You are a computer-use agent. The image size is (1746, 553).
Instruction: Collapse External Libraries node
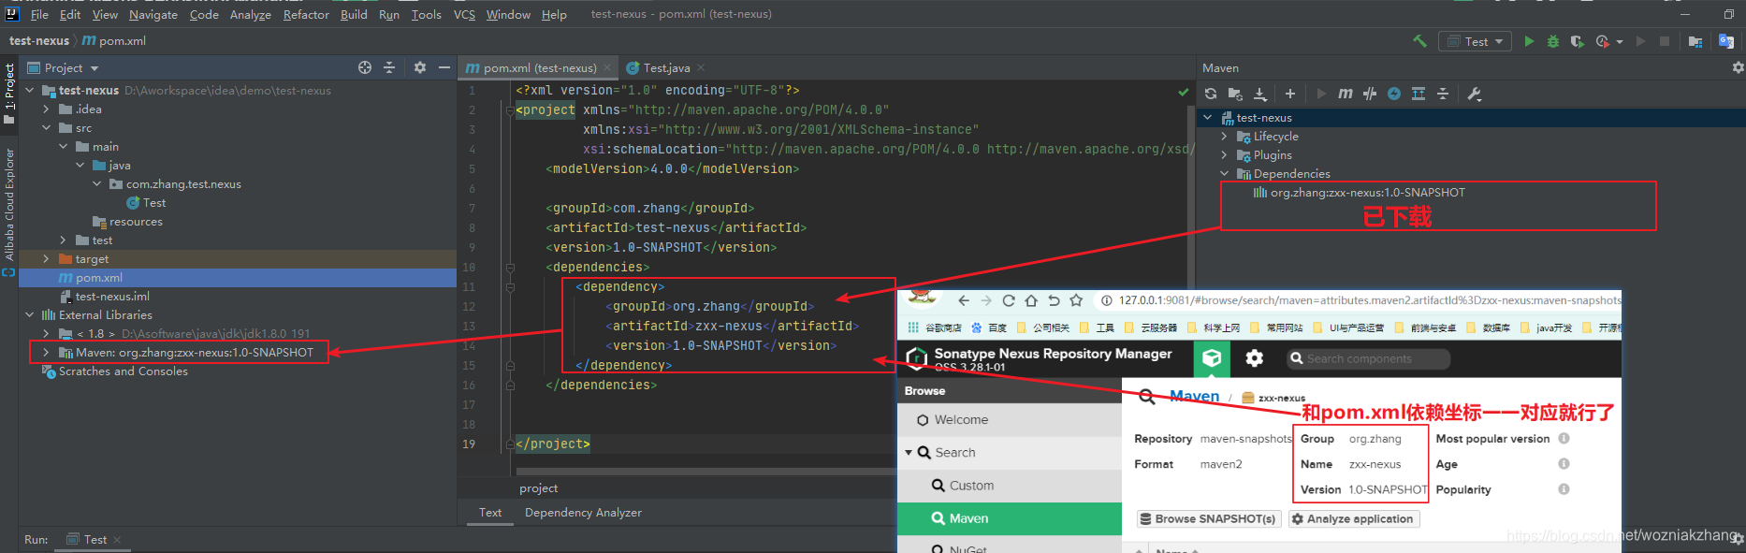[30, 314]
